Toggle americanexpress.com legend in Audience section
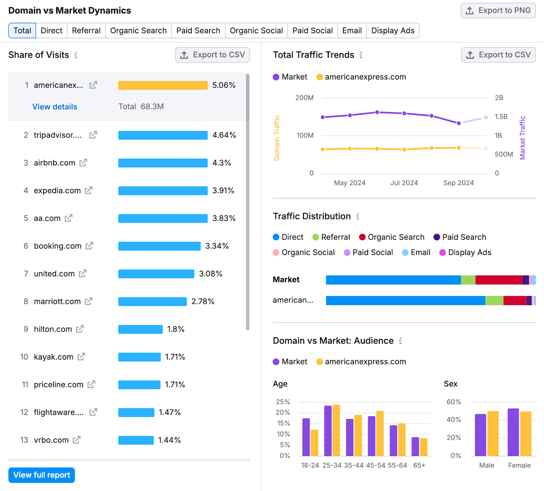Viewport: 544px width, 491px height. [x=361, y=362]
